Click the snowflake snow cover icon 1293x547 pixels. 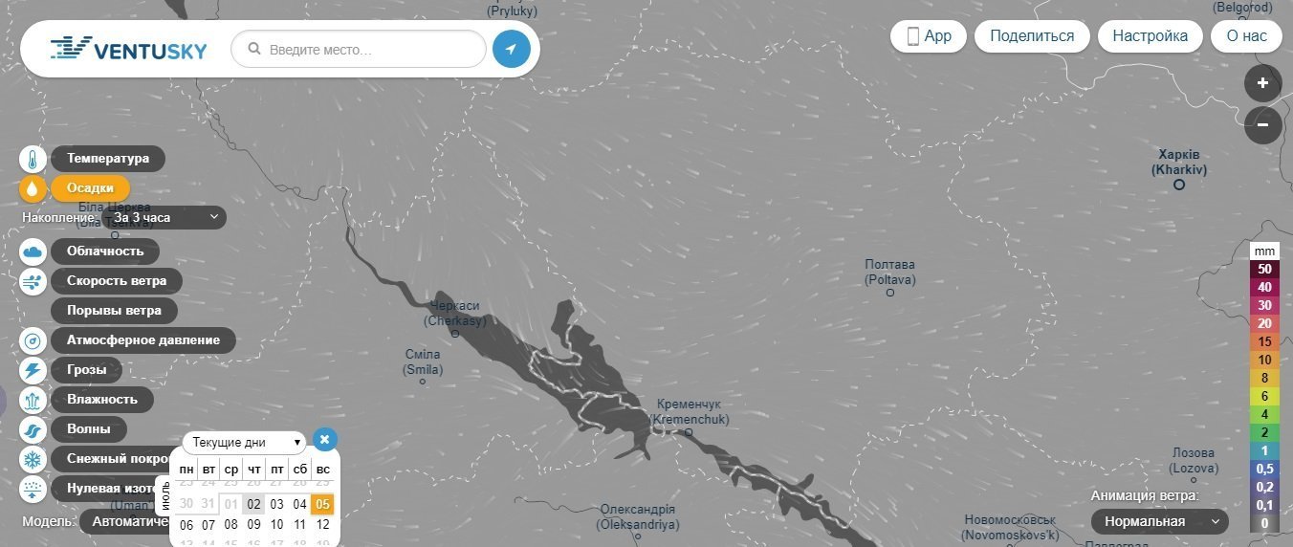click(x=33, y=459)
